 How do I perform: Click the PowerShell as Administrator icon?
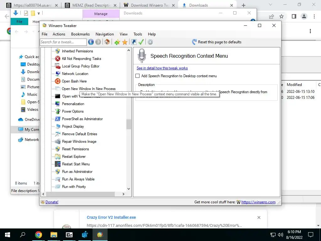click(x=58, y=119)
